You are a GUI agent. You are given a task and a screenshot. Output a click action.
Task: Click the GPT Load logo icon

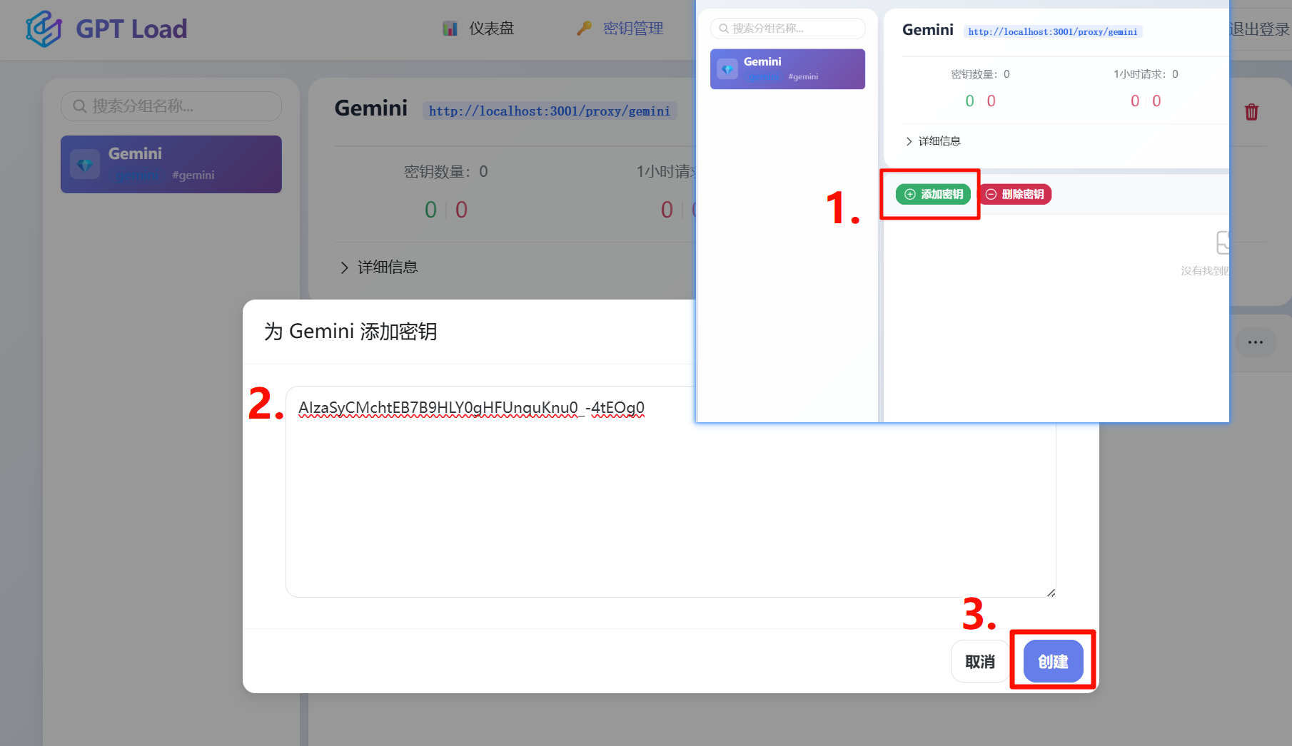43,29
